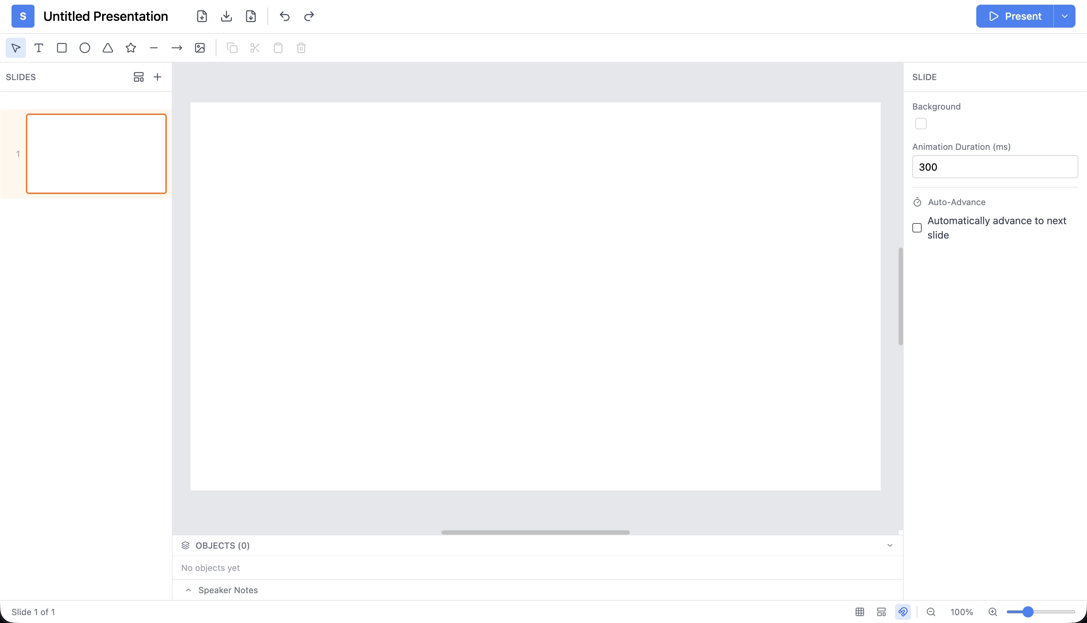Click the Delete trash icon

tap(301, 48)
